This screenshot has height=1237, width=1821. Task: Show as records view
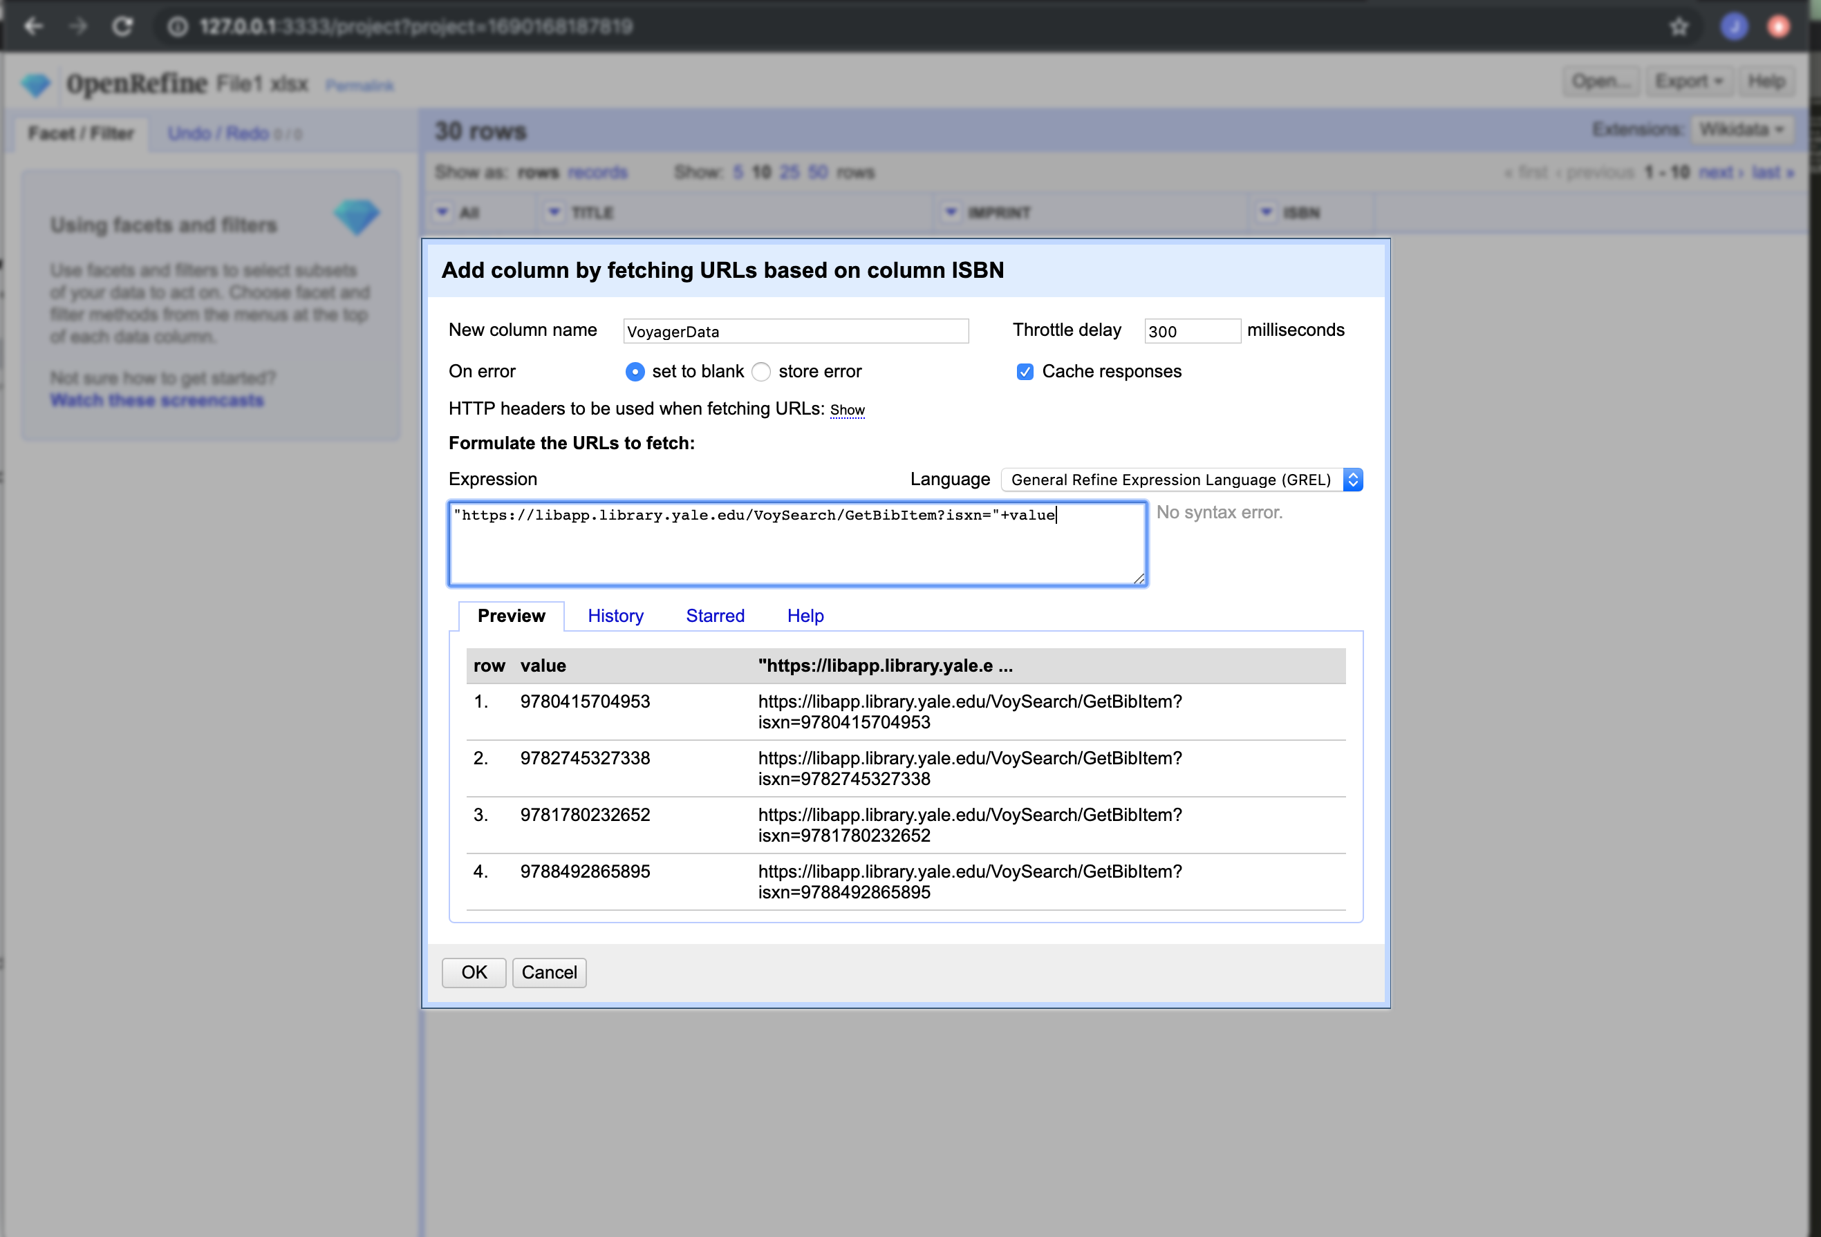pyautogui.click(x=597, y=172)
